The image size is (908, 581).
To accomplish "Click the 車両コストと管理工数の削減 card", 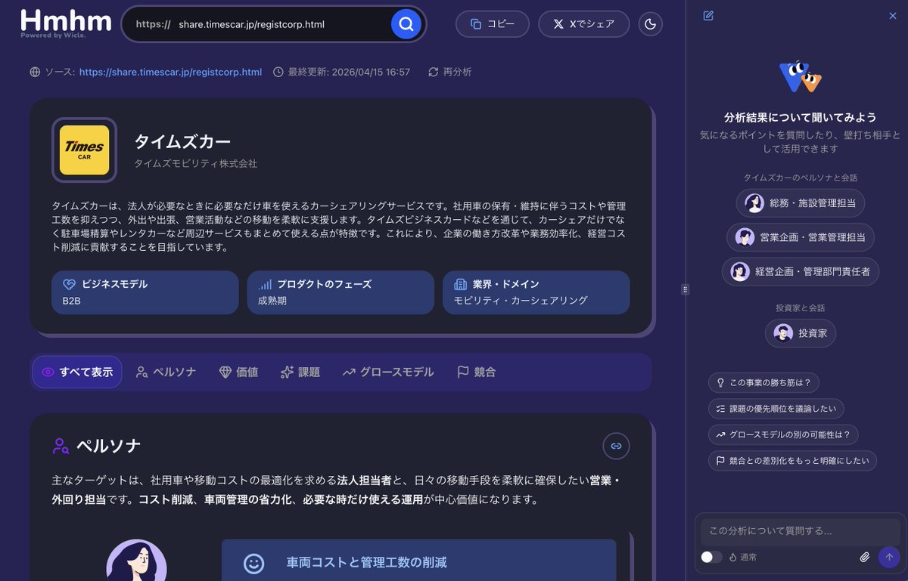I will tap(418, 560).
